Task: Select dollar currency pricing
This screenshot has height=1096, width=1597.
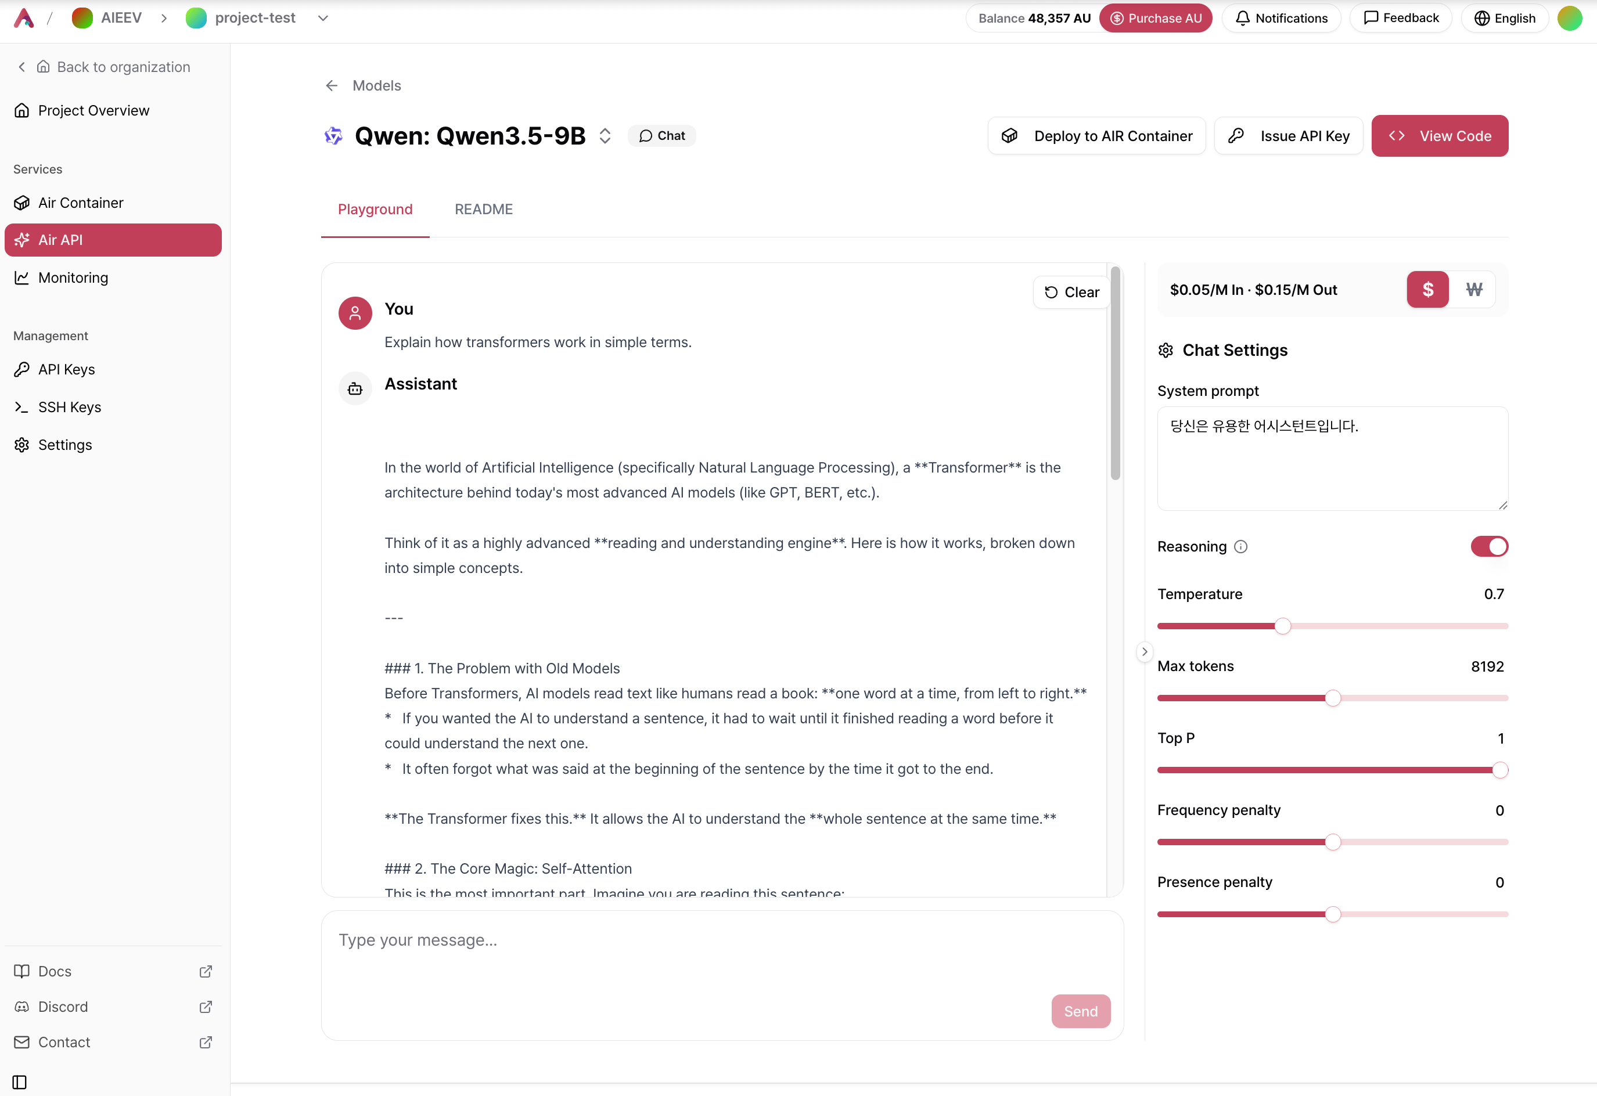Action: (x=1427, y=290)
